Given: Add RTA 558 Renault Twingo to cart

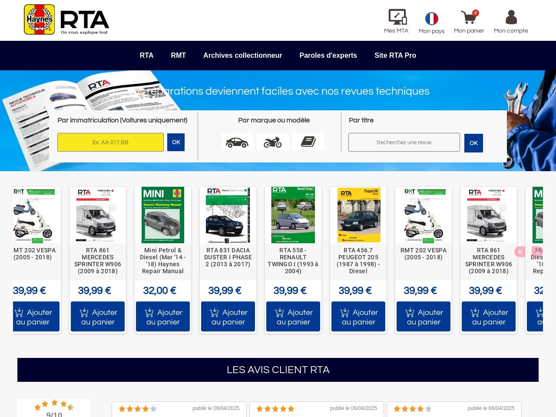Looking at the screenshot, I should [x=293, y=317].
